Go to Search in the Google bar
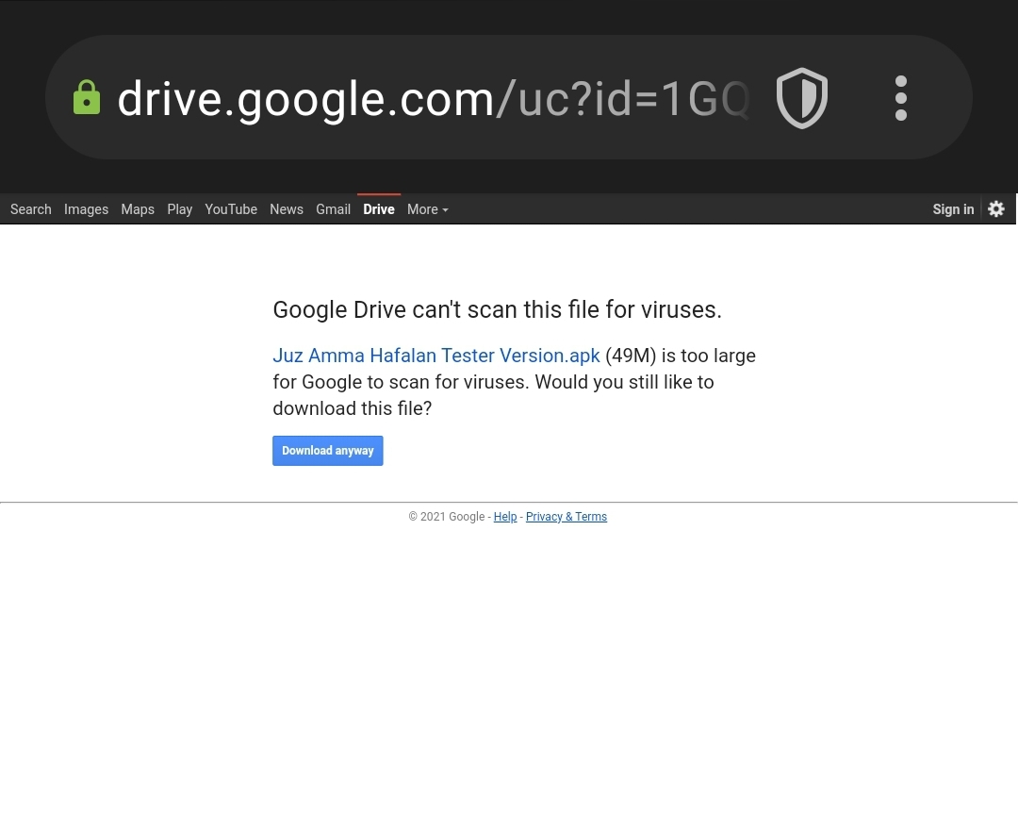The image size is (1018, 829). [x=31, y=209]
